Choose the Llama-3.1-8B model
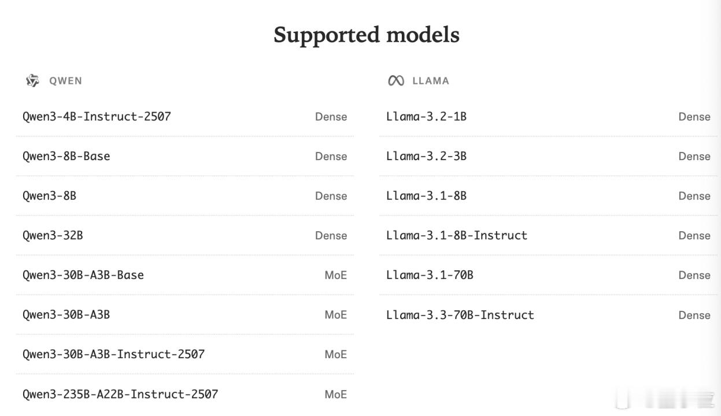The width and height of the screenshot is (721, 416). 426,196
